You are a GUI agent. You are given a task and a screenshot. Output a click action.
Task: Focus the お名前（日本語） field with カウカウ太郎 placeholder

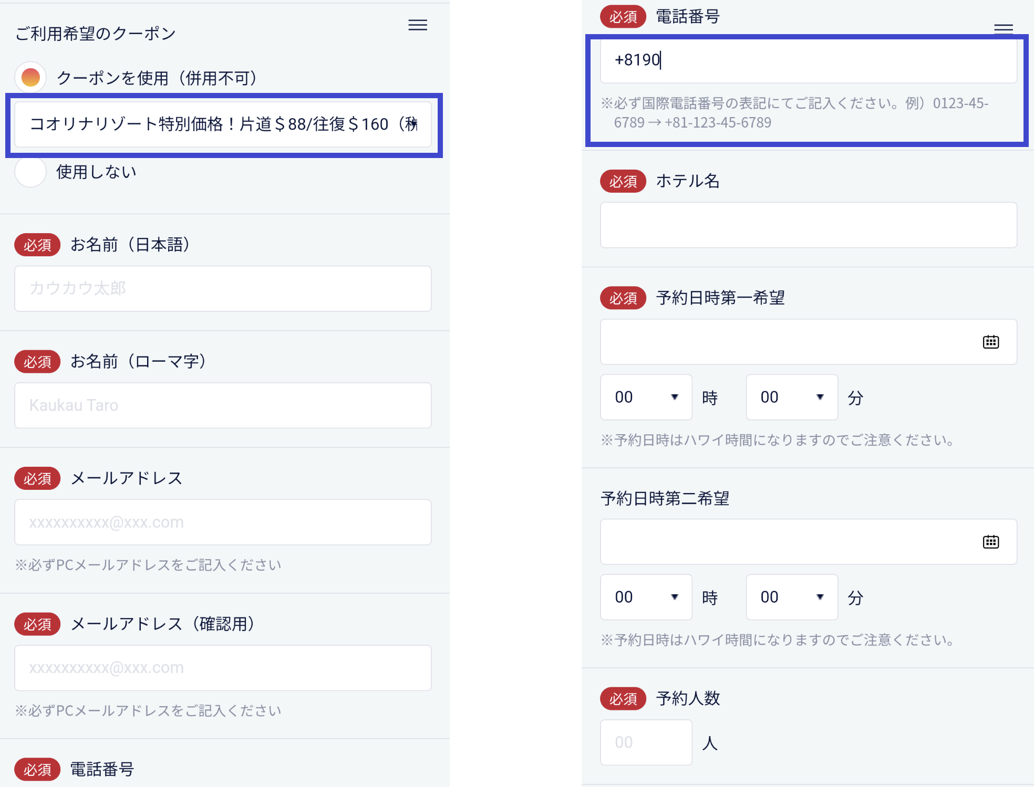[x=223, y=289]
